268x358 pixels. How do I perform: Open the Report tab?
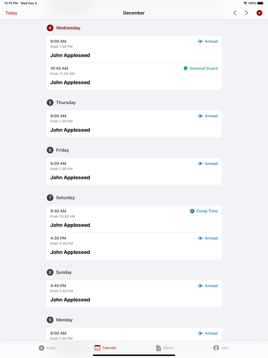165,348
